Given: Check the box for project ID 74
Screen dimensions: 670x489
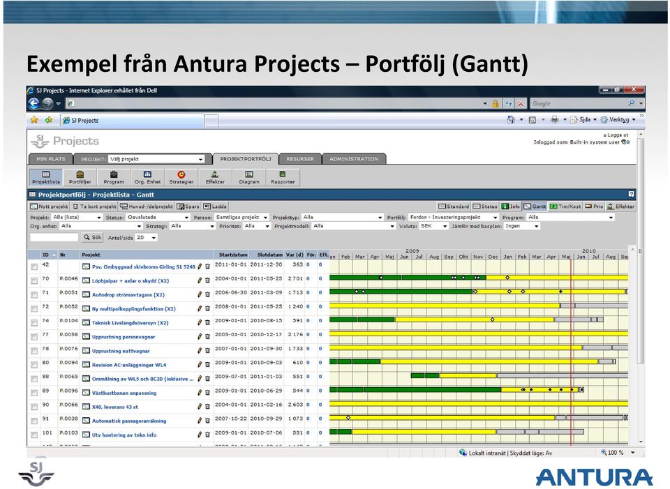Looking at the screenshot, I should (34, 323).
